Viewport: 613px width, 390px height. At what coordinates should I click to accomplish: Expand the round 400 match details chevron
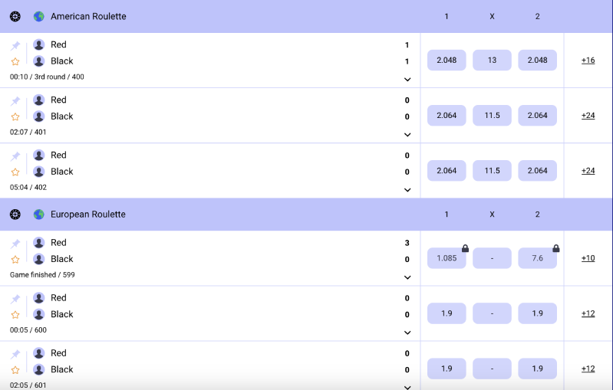tap(407, 79)
